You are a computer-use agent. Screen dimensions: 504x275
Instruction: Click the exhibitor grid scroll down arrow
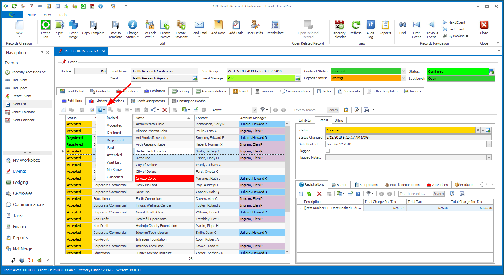coord(287,251)
